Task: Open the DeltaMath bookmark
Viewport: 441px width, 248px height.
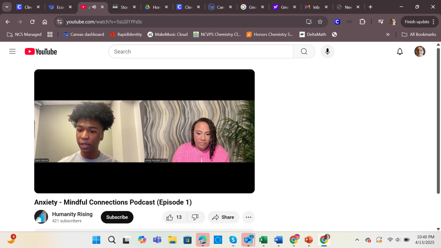Action: click(x=313, y=34)
